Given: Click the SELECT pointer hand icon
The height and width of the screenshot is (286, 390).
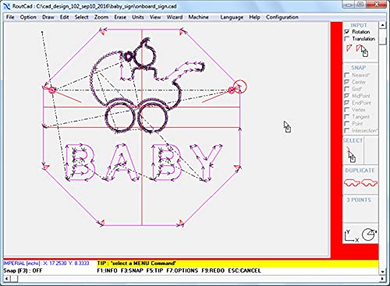Looking at the screenshot, I should point(351,154).
